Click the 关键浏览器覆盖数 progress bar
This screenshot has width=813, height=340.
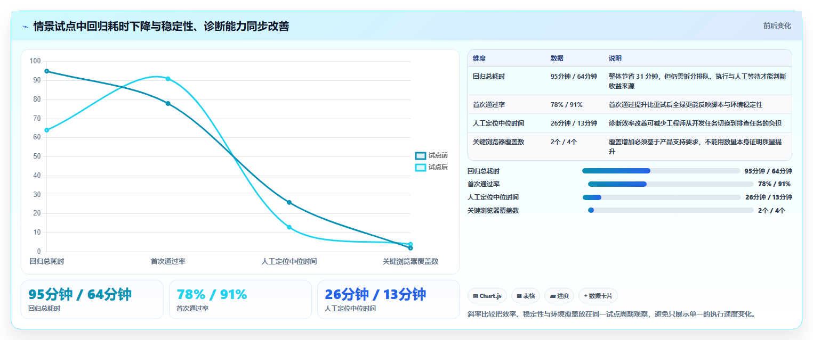(671, 210)
